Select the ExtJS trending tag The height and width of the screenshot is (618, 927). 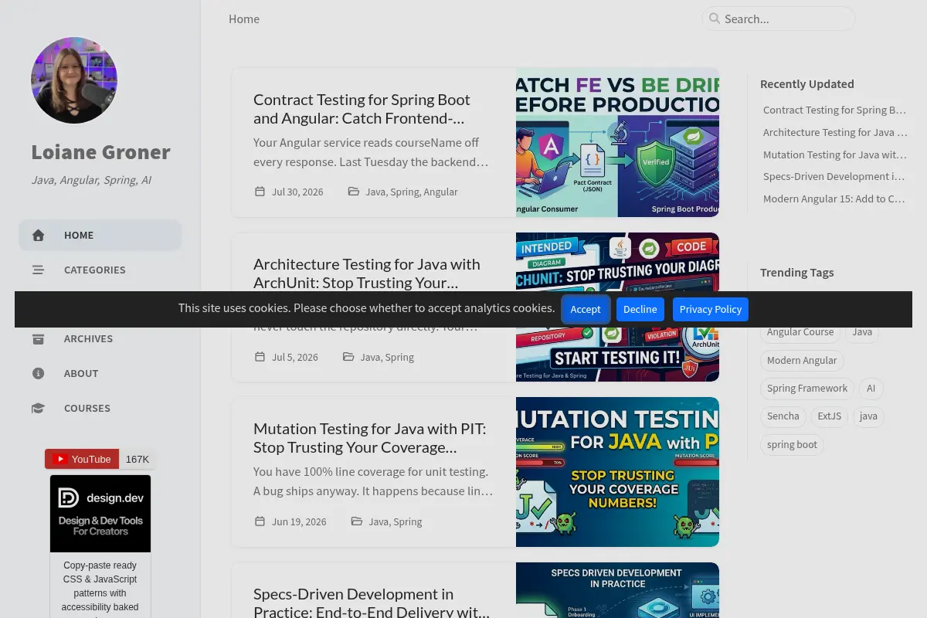click(x=830, y=416)
